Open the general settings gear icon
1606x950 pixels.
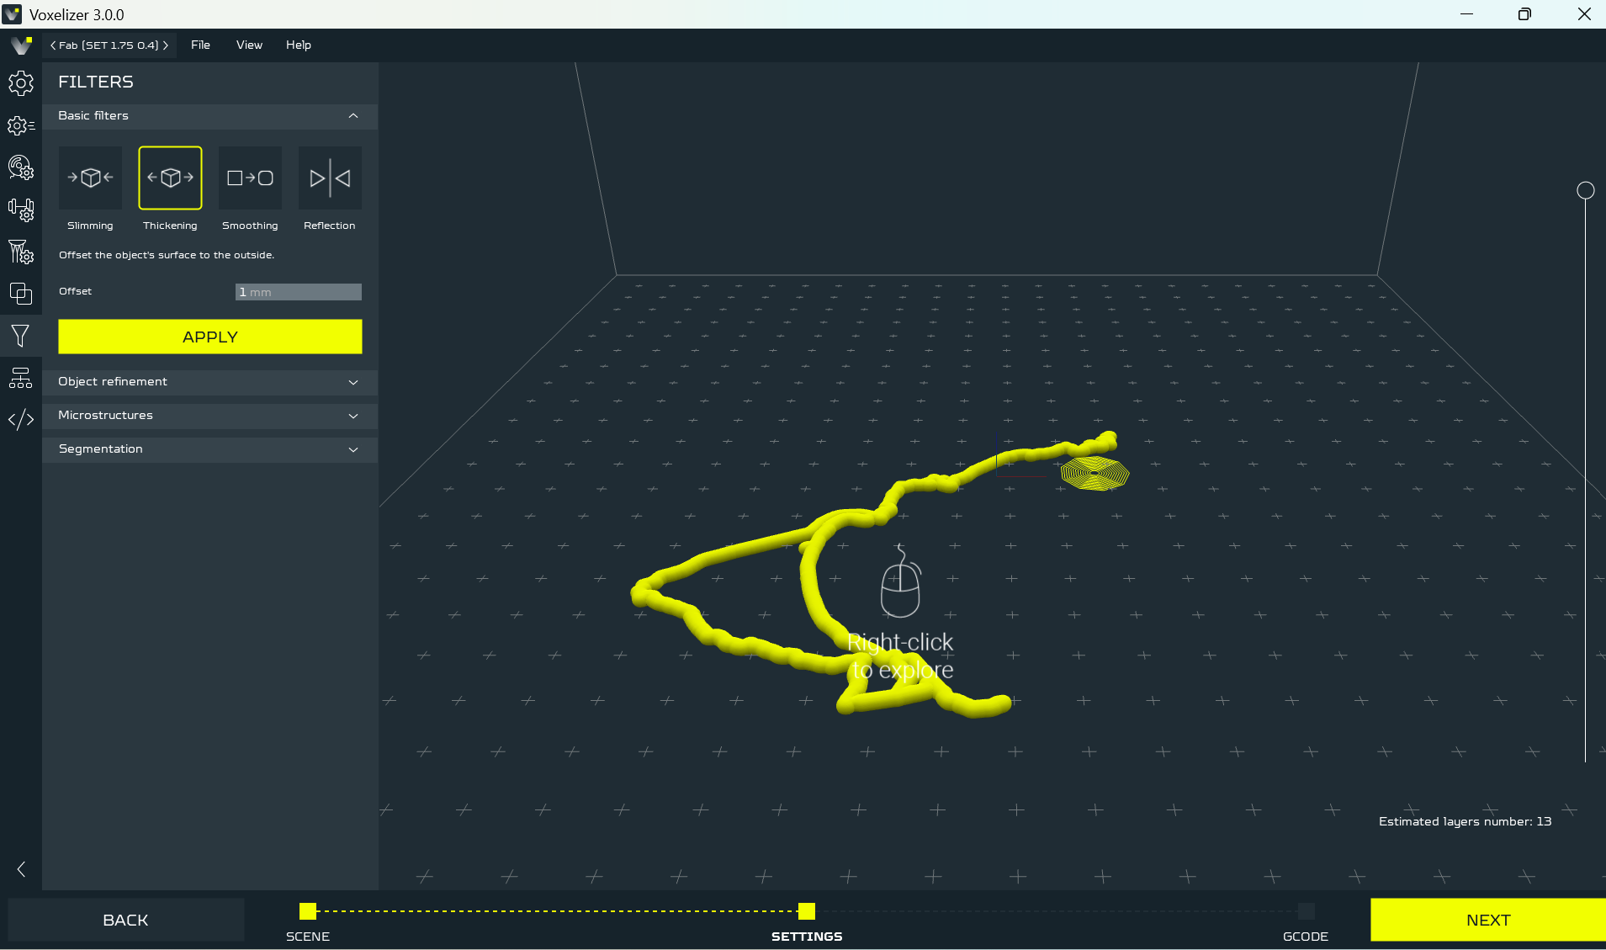[21, 83]
